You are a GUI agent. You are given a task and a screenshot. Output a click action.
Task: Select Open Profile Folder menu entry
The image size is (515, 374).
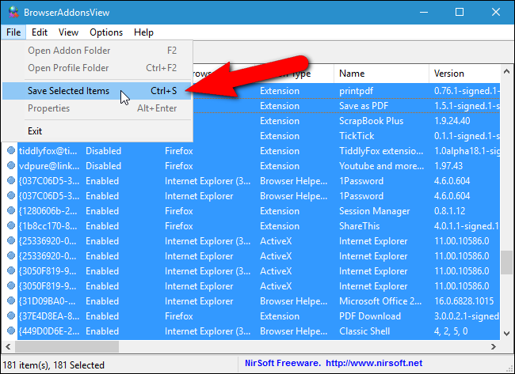coord(97,68)
